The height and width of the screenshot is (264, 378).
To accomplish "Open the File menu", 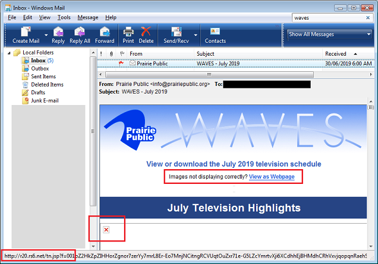I will [12, 17].
